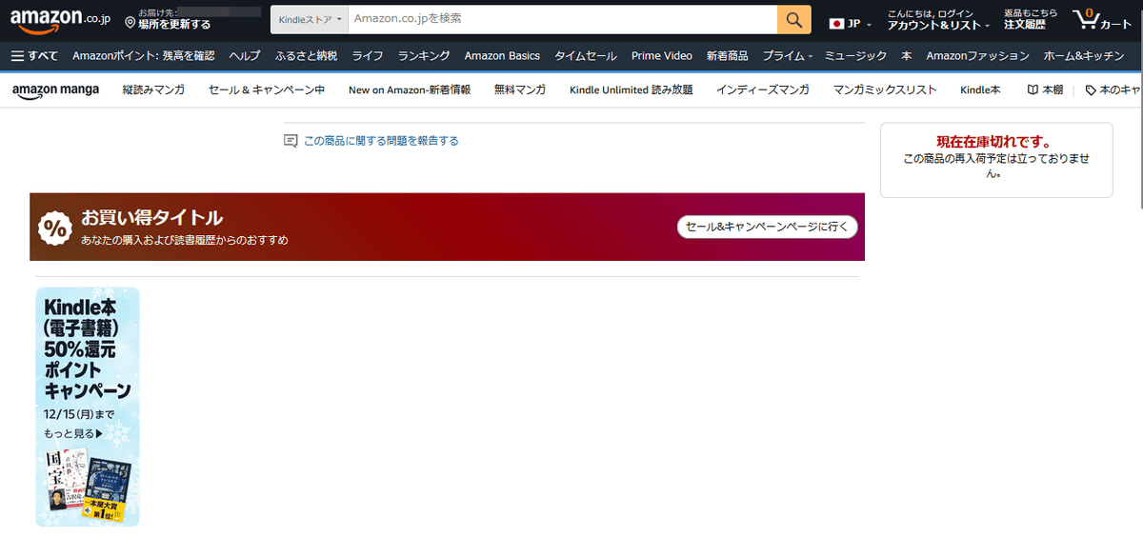The height and width of the screenshot is (537, 1143).
Task: Expand the アカウント＆リスト account menu
Action: (x=937, y=25)
